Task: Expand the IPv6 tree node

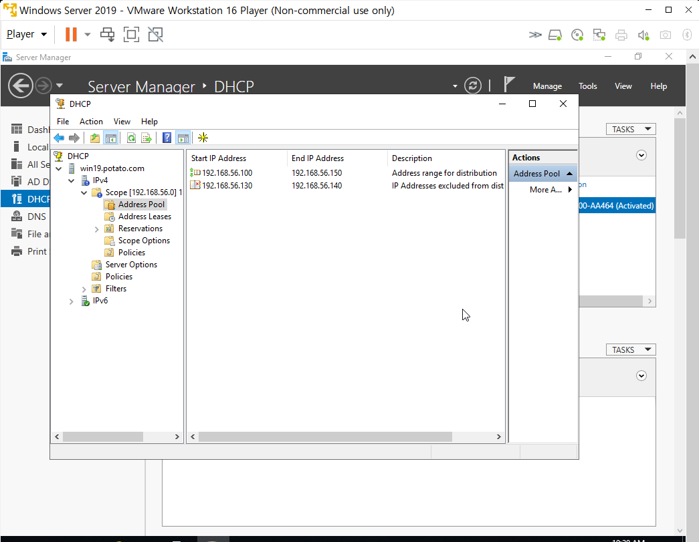Action: [x=72, y=301]
